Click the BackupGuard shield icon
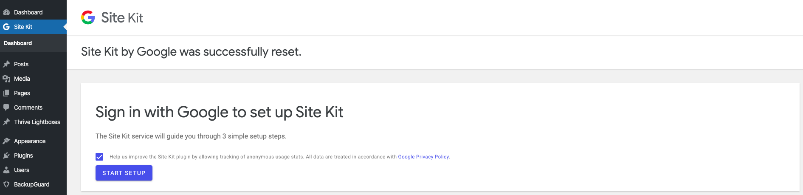803x195 pixels. [x=6, y=184]
